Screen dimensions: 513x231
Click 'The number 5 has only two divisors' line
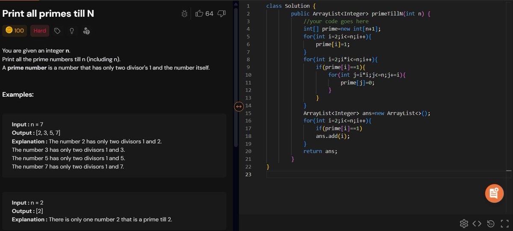tap(68, 158)
